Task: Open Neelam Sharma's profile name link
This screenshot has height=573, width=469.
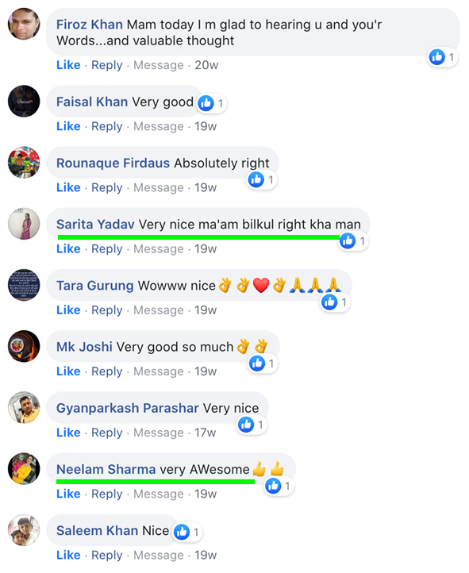Action: coord(106,469)
